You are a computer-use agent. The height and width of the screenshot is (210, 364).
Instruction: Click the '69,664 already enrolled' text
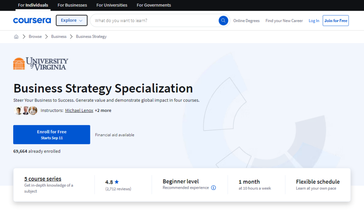(x=37, y=151)
